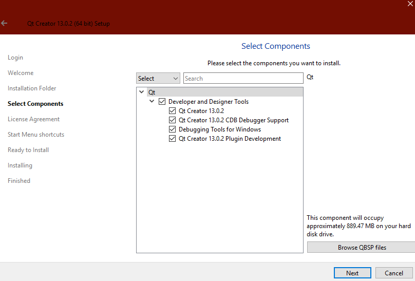Click License Agreement sidebar step
The width and height of the screenshot is (415, 281).
(x=33, y=119)
